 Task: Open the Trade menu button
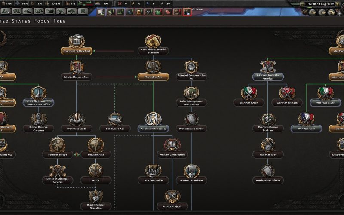coord(39,11)
